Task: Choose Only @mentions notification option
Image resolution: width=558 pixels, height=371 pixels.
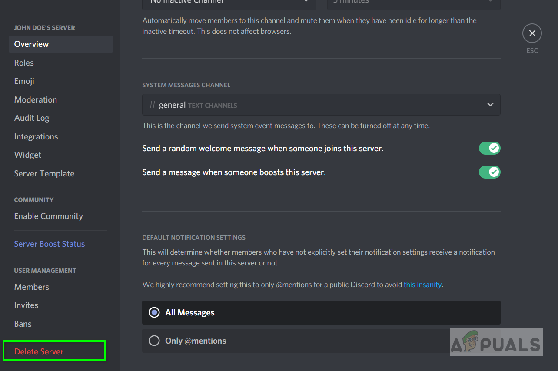Action: click(154, 341)
